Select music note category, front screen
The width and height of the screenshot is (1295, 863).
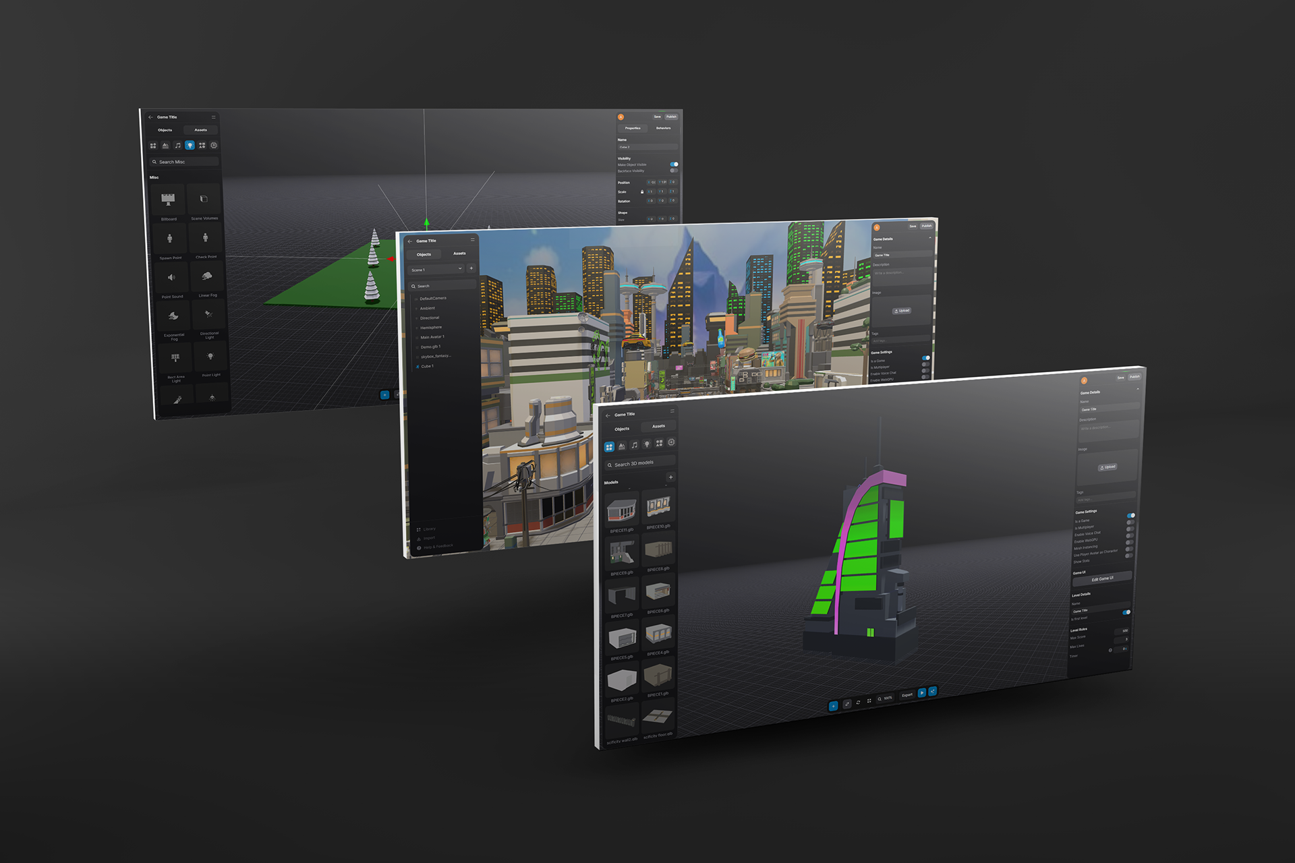[x=635, y=445]
